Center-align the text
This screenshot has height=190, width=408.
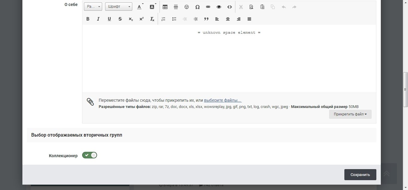(x=228, y=19)
